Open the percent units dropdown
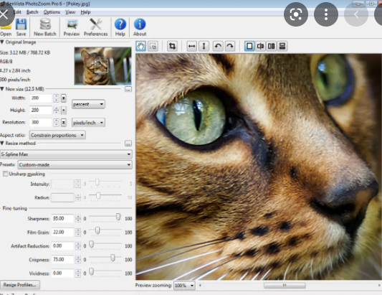 [88, 104]
